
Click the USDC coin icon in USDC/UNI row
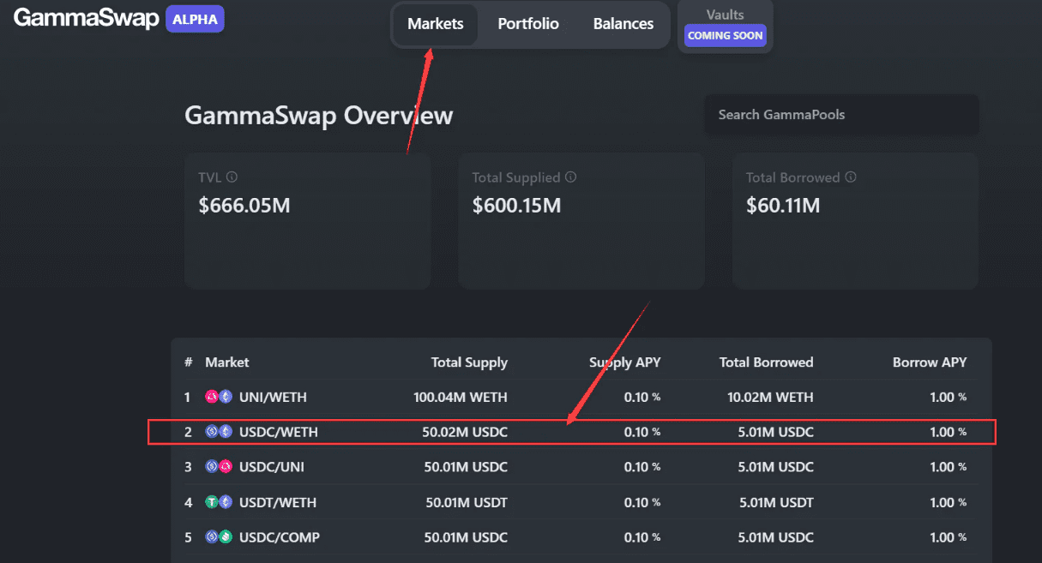(x=213, y=467)
